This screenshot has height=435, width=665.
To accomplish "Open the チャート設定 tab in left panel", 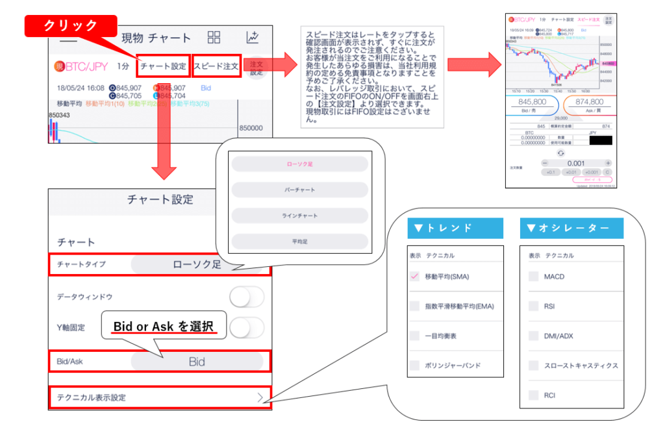I will pos(163,66).
